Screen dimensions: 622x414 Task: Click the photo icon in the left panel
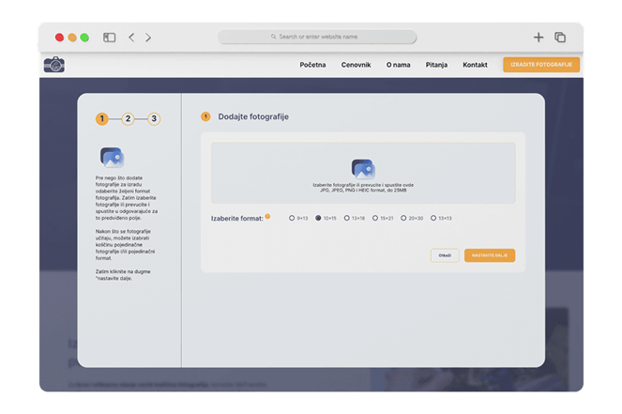click(113, 157)
